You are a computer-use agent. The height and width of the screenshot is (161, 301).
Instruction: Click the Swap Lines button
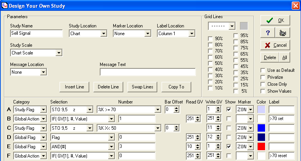coord(143,87)
